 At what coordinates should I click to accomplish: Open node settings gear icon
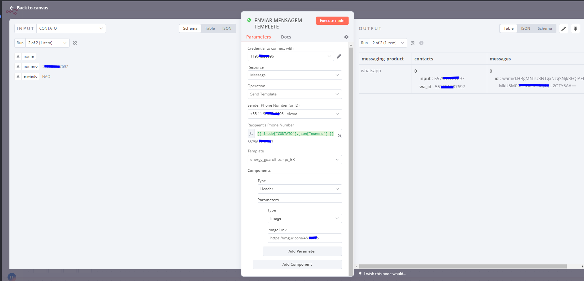click(346, 37)
